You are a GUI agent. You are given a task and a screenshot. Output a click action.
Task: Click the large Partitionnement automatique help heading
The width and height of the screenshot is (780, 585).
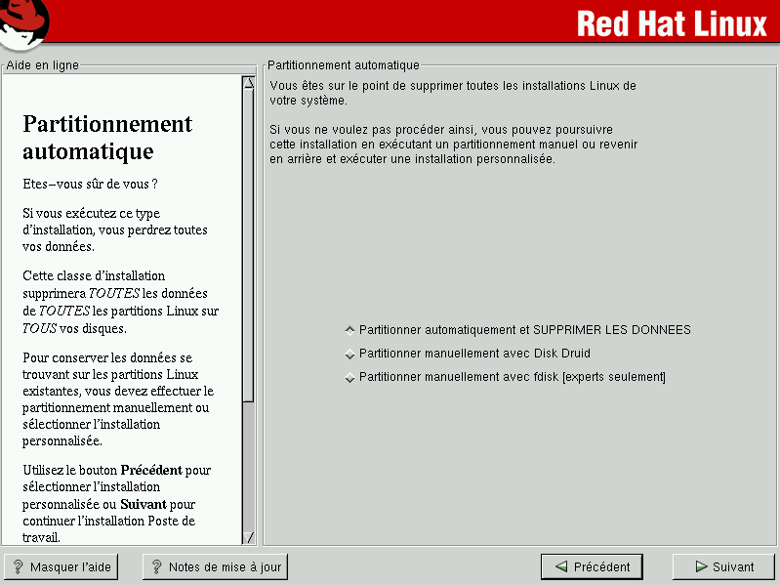pyautogui.click(x=107, y=138)
